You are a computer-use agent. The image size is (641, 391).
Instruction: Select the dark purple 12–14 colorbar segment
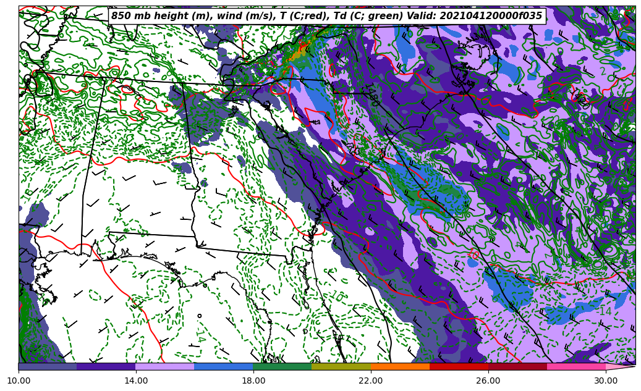106,366
